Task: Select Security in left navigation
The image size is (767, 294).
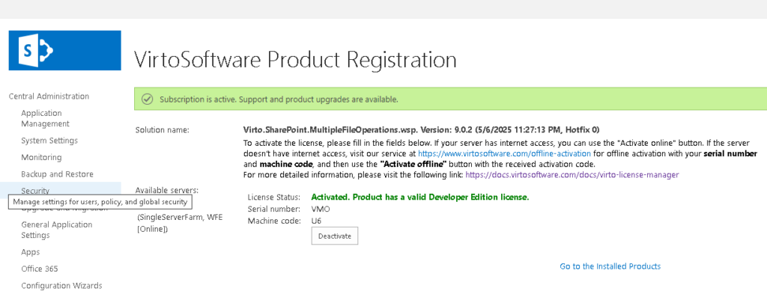Action: coord(35,191)
